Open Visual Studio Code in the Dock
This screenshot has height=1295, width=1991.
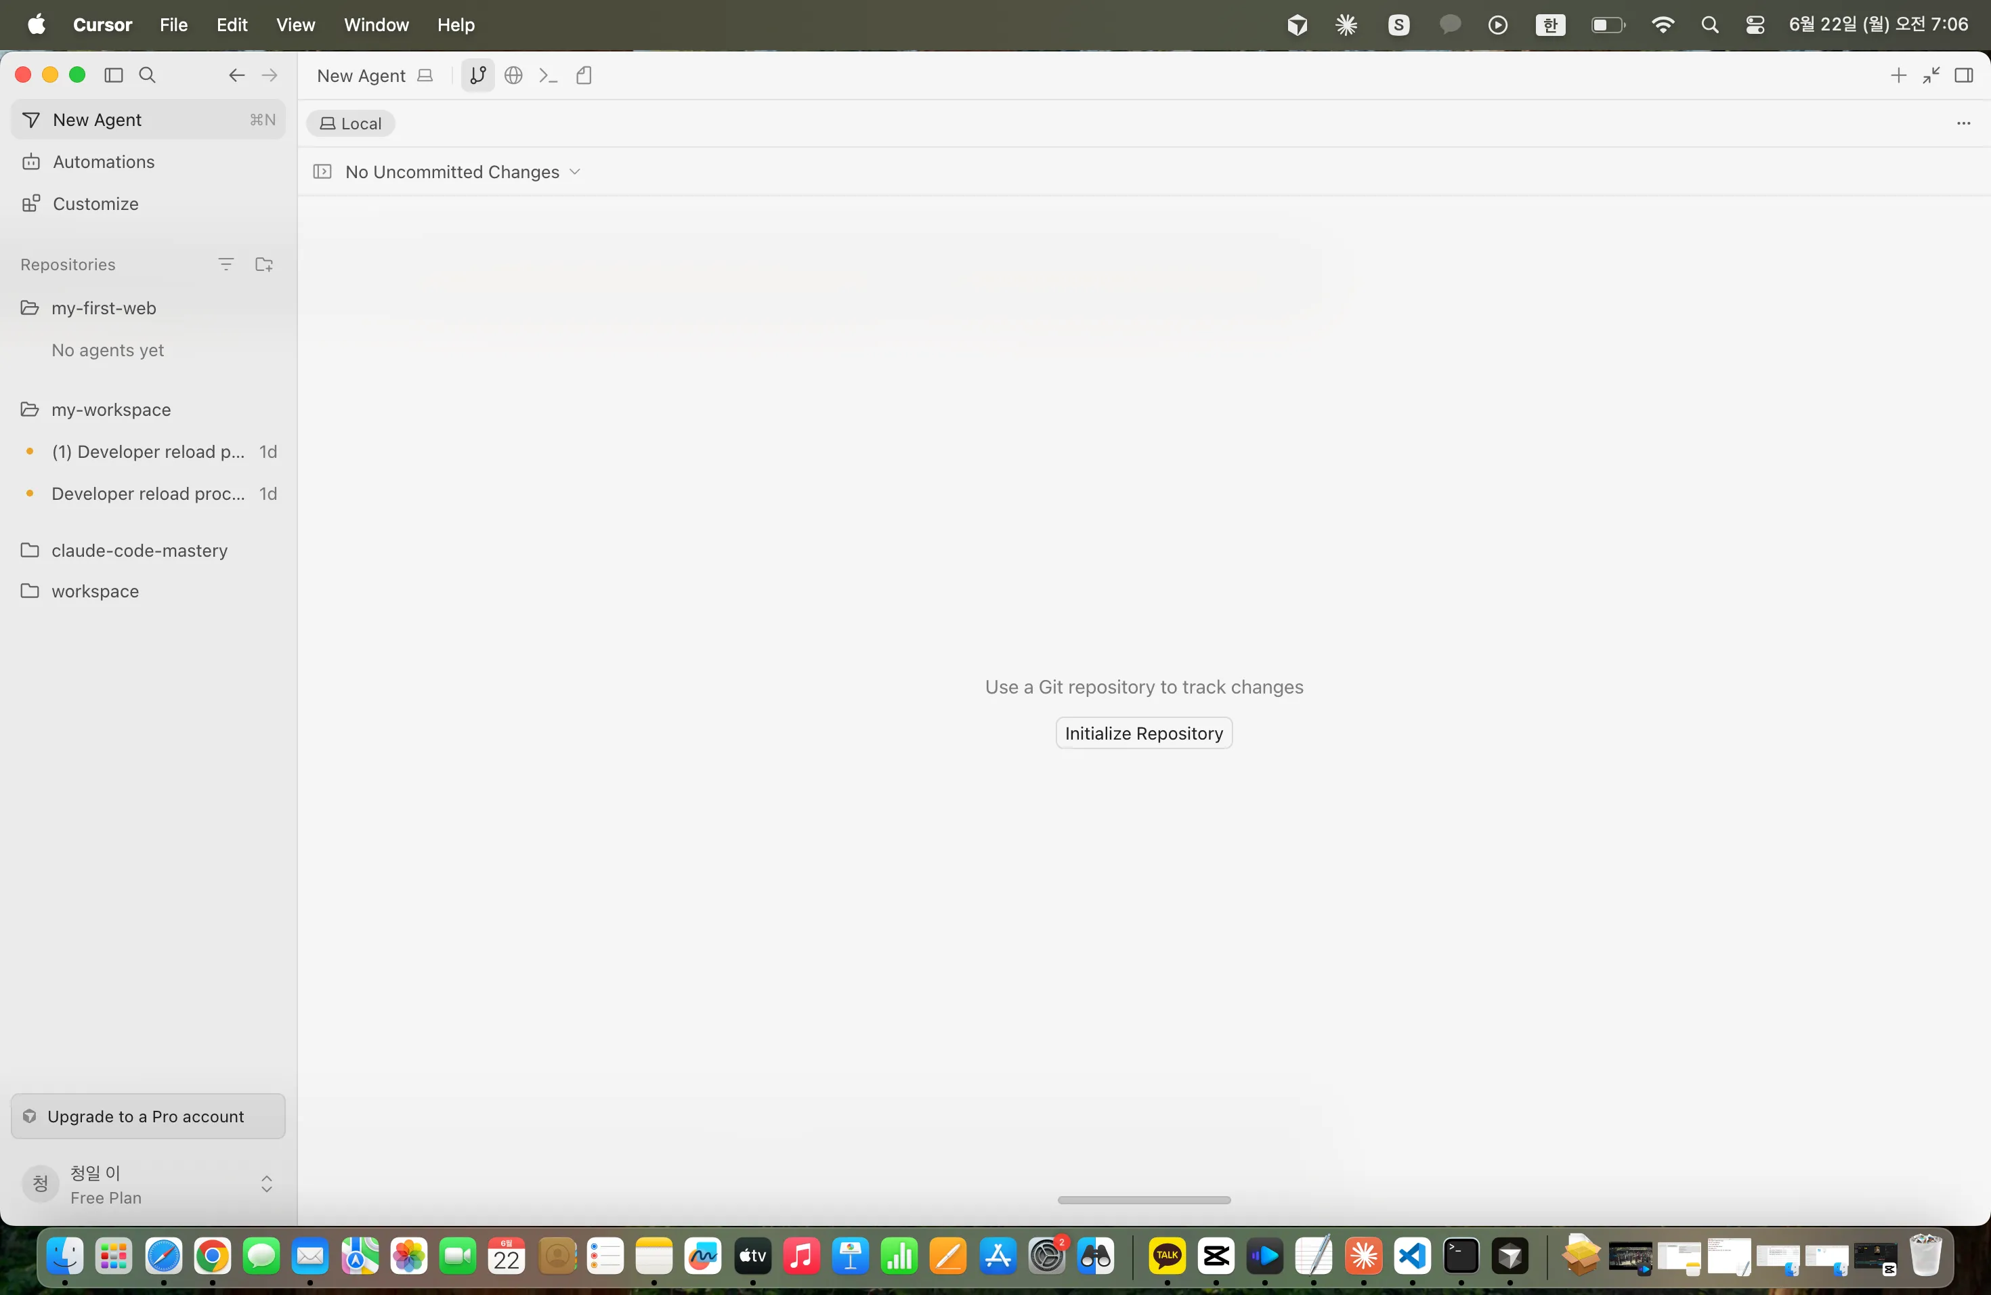click(x=1412, y=1256)
